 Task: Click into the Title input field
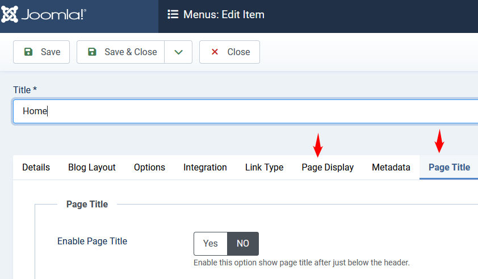[244, 111]
